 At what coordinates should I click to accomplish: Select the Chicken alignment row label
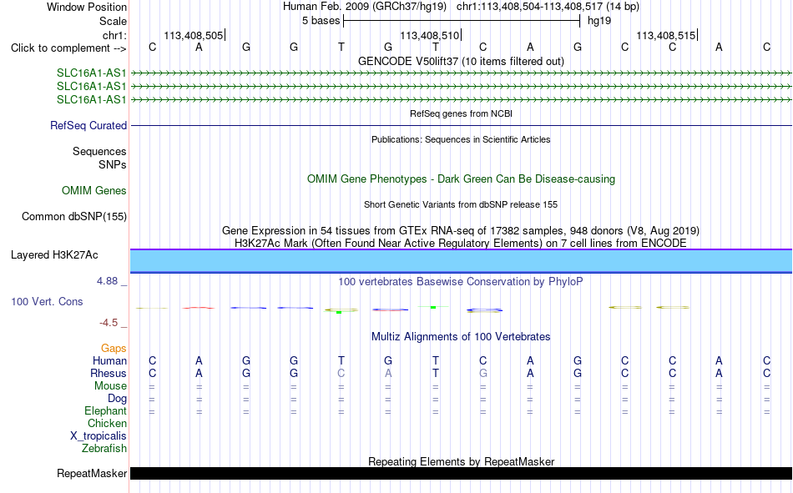point(107,423)
